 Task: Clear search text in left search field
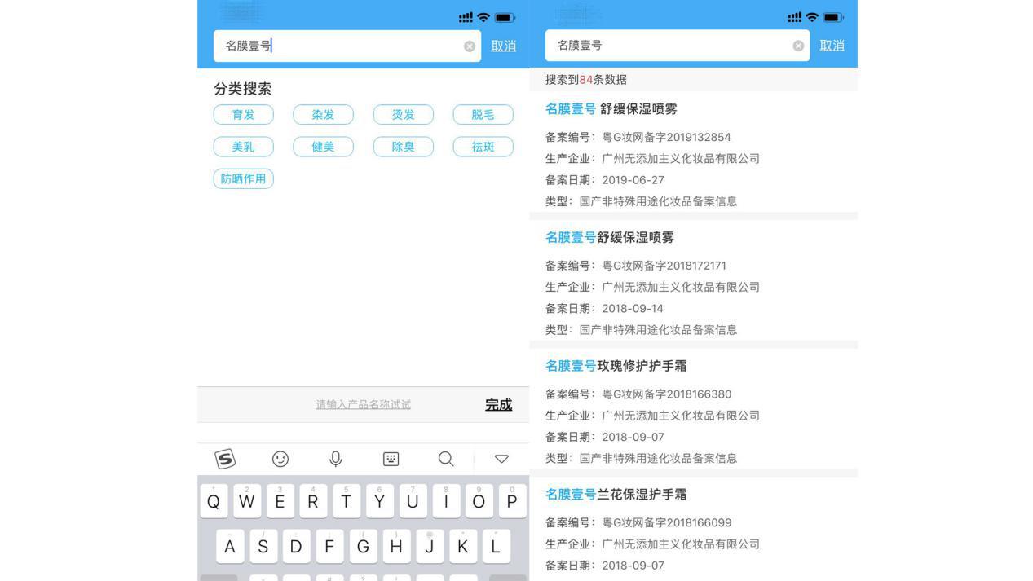click(x=470, y=46)
